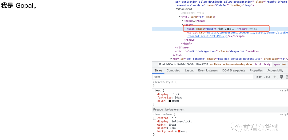
Task: Open the black #000 color swatch
Action: (170, 101)
